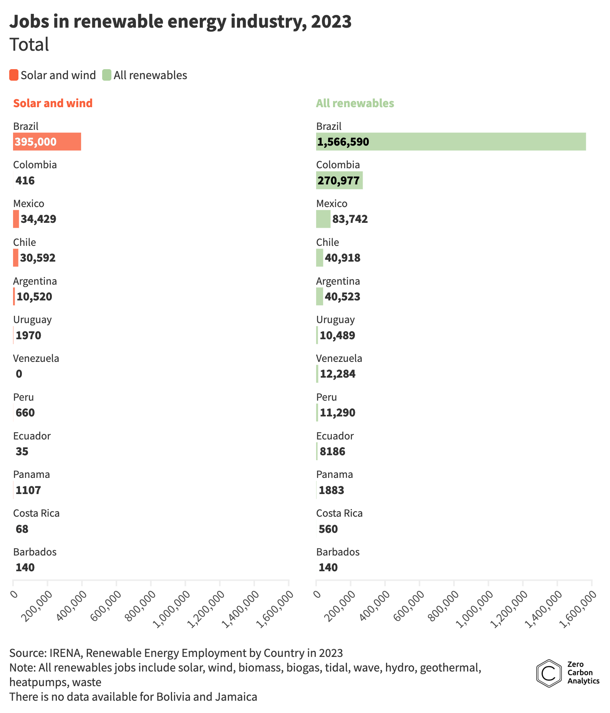610x713 pixels.
Task: Click the Colombia 270,977 all renewables bar
Action: coord(339,181)
